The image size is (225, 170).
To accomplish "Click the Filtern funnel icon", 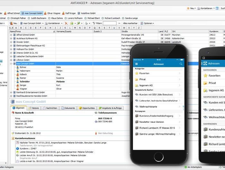I will (x=94, y=23).
